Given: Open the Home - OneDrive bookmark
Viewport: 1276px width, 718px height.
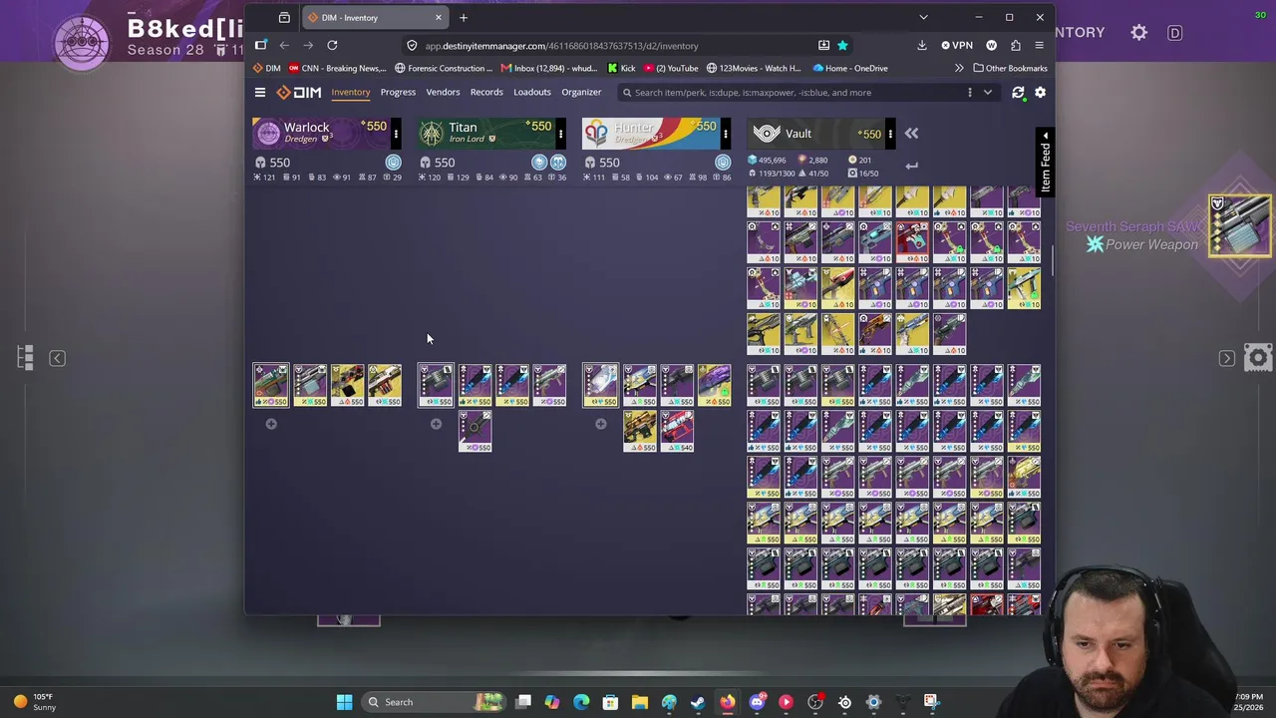Looking at the screenshot, I should (x=850, y=69).
